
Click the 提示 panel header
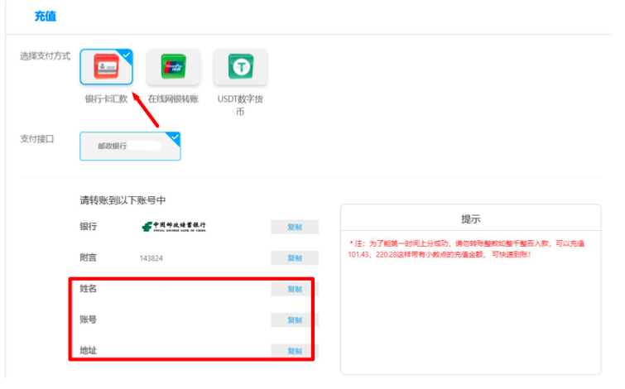point(470,219)
